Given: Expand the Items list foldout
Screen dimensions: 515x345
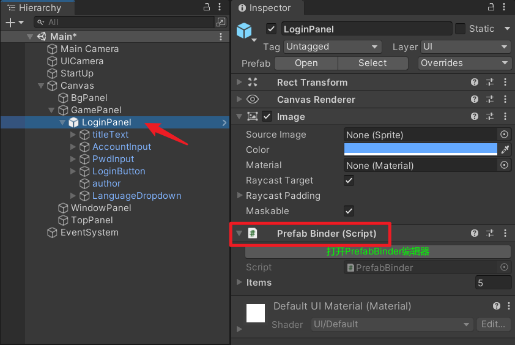Looking at the screenshot, I should [x=239, y=282].
